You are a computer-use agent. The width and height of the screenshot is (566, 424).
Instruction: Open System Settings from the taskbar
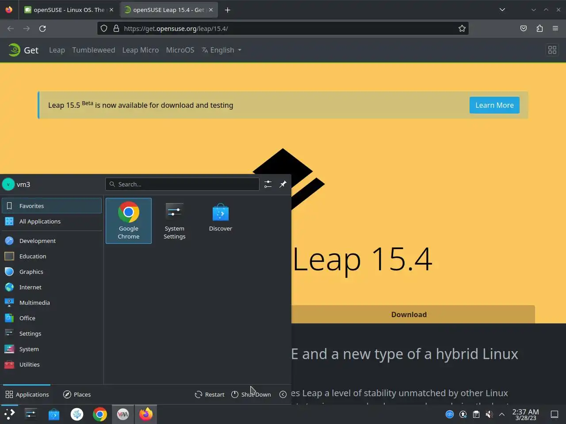coord(31,414)
